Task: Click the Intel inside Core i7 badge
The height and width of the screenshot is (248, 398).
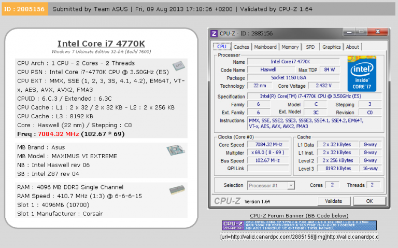Action: click(362, 74)
